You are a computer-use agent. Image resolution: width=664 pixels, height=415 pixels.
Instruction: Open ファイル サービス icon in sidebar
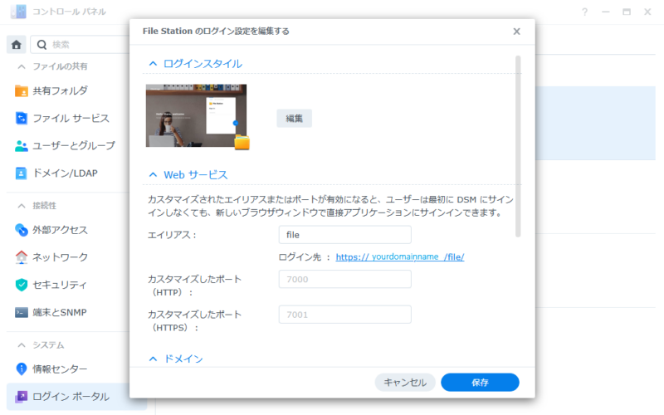(22, 118)
